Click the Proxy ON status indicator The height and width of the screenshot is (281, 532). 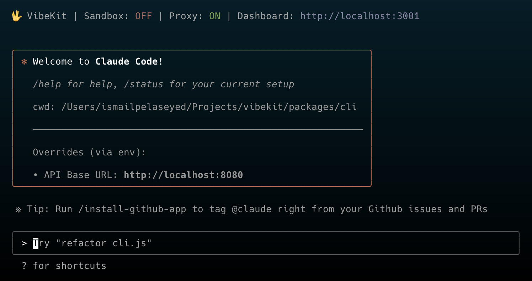214,16
